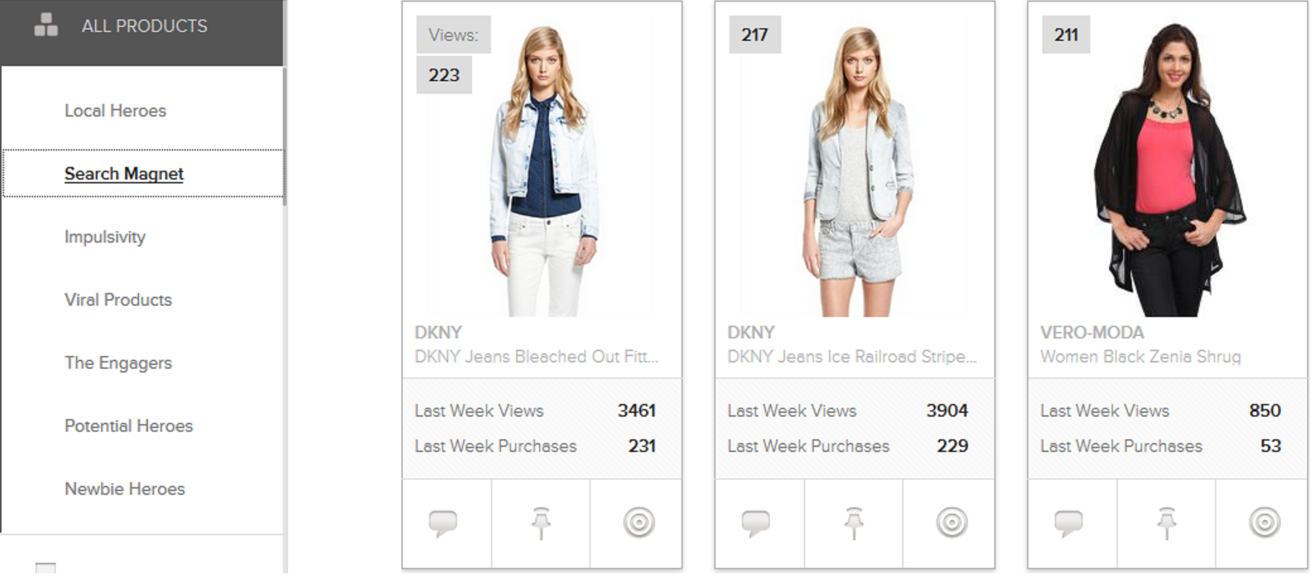Show The Engagers products
1316x577 pixels.
tap(119, 363)
